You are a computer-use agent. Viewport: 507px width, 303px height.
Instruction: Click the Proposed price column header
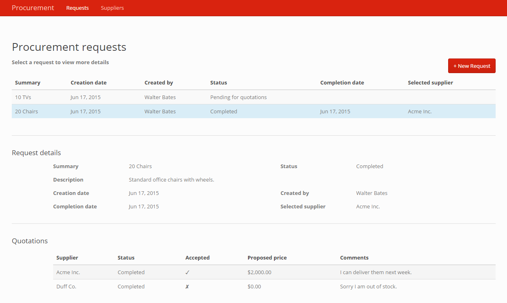[x=267, y=258]
